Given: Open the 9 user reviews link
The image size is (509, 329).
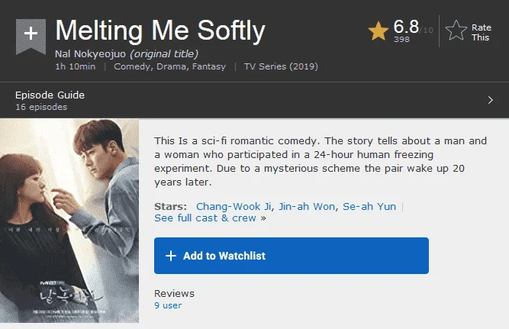Looking at the screenshot, I should 168,305.
